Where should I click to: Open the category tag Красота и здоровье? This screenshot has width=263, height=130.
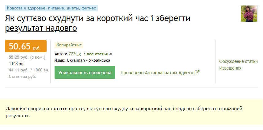pos(51,8)
